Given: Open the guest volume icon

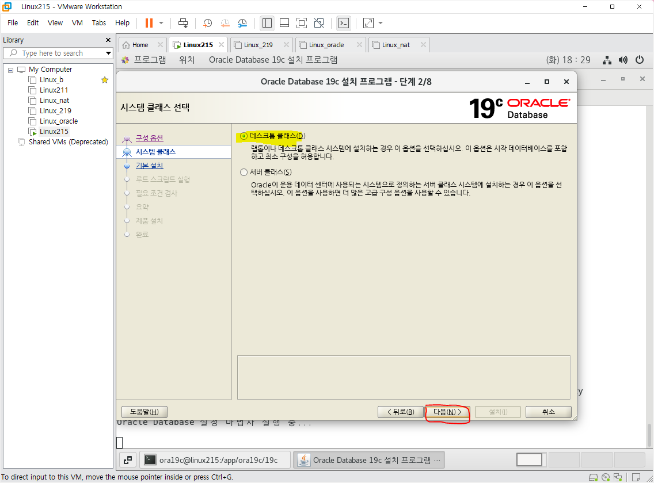Looking at the screenshot, I should [x=623, y=60].
